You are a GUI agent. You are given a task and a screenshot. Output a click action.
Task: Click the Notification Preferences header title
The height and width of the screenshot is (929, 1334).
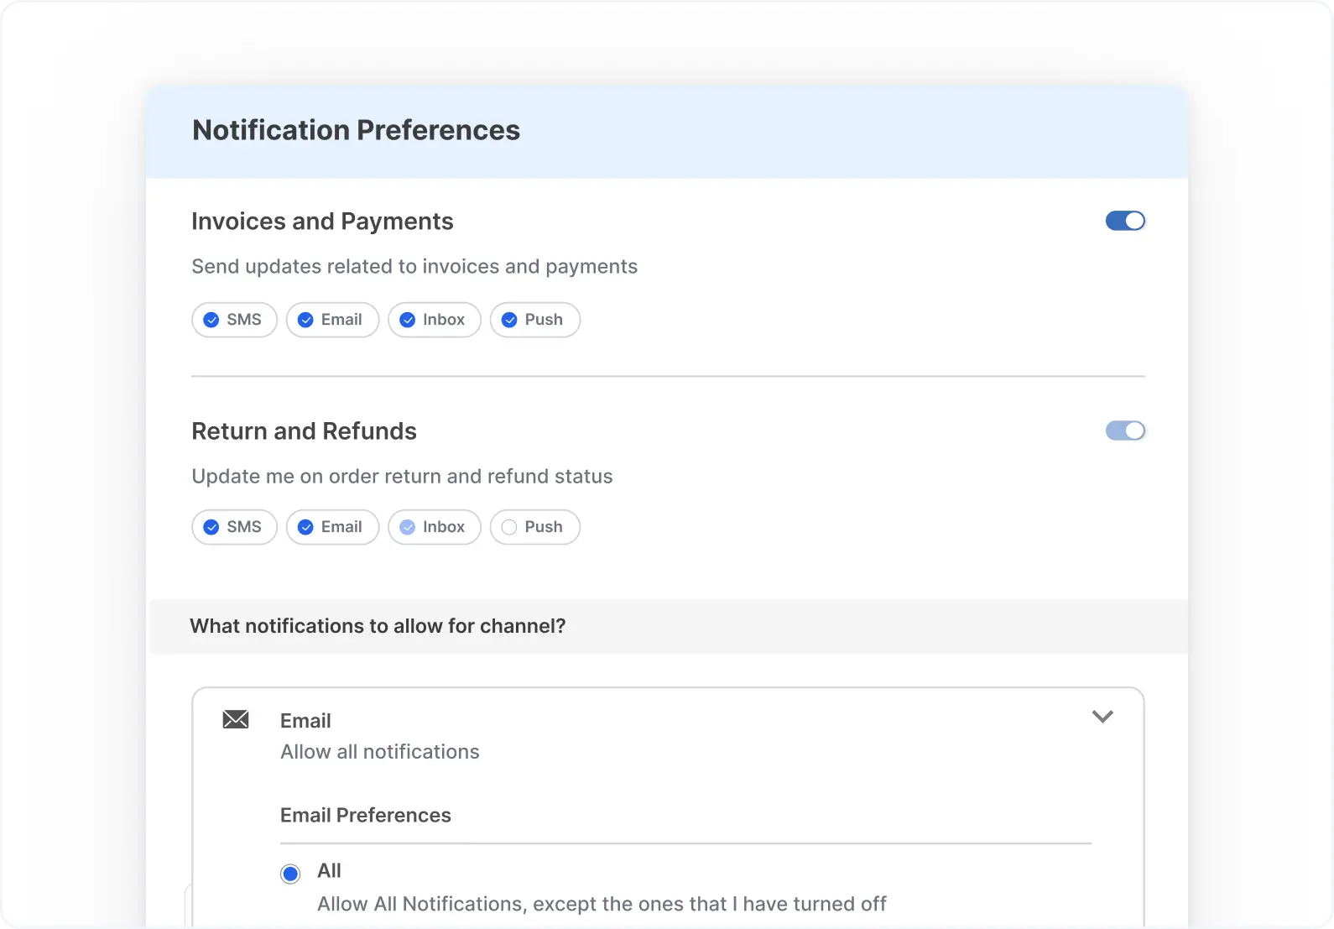[356, 130]
